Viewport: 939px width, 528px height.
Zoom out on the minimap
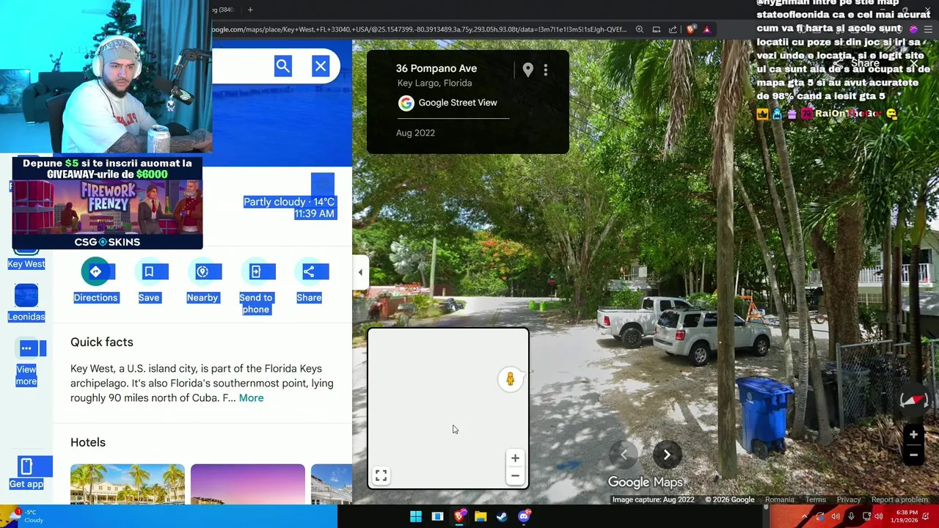[515, 476]
